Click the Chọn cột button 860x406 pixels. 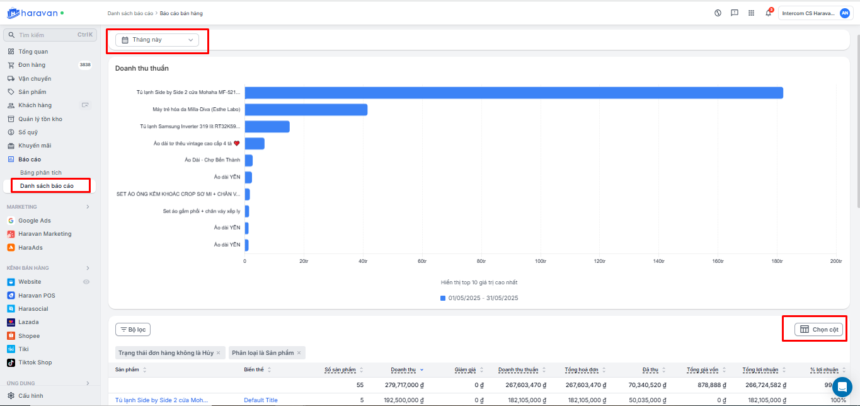[818, 329]
